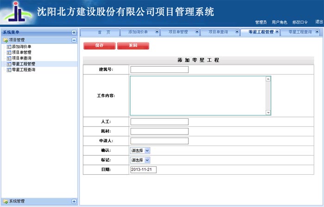The image size is (324, 207).
Task: Click the 建筑号 input field
Action: tap(159, 70)
